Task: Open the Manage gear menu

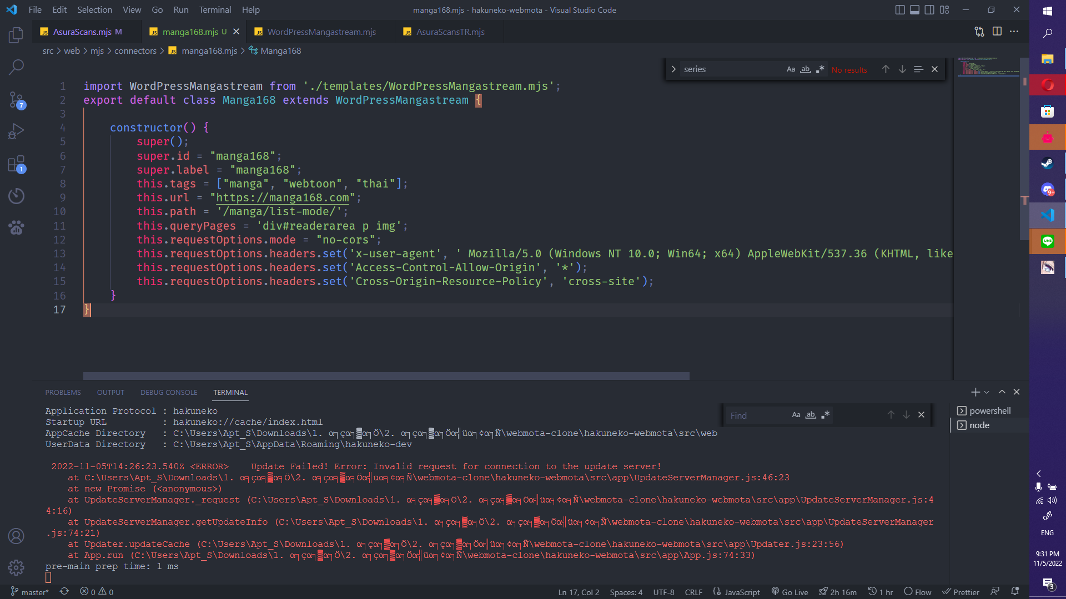Action: pos(16,568)
